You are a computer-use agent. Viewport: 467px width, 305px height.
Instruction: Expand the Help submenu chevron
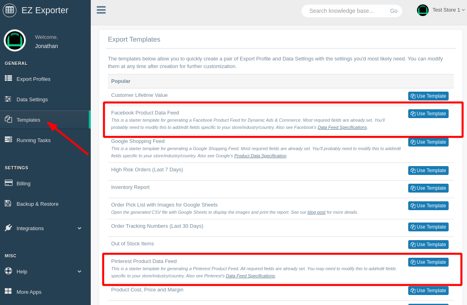click(79, 271)
